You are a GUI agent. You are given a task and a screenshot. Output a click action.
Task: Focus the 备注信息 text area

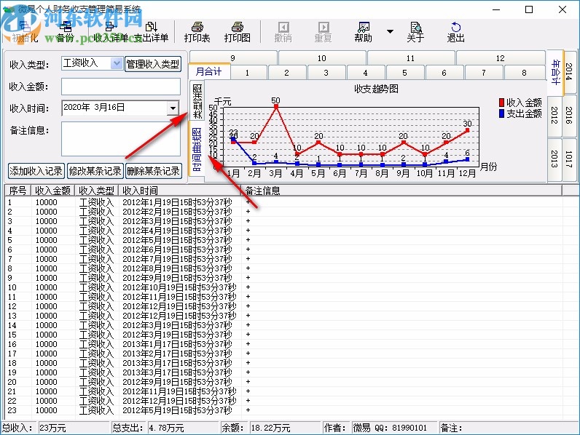[121, 139]
